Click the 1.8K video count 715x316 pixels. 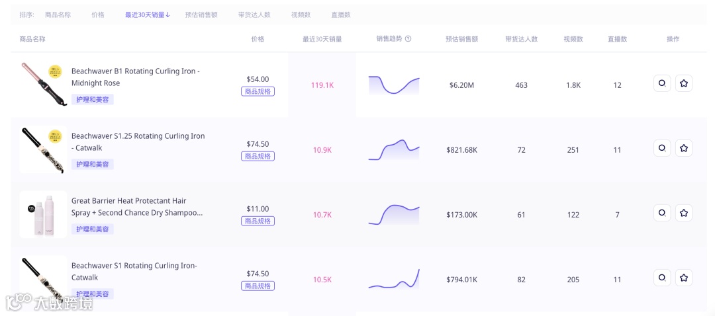(573, 85)
